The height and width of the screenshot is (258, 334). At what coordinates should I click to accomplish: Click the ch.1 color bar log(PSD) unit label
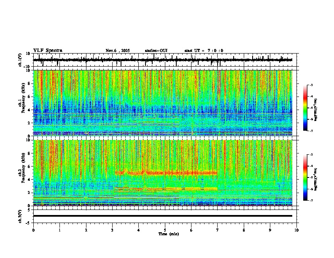(x=316, y=110)
